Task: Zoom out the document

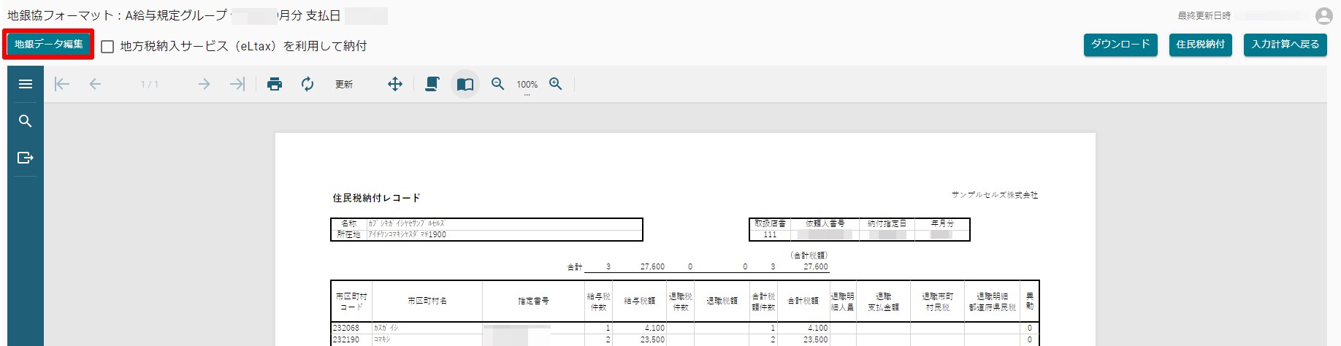Action: click(498, 84)
